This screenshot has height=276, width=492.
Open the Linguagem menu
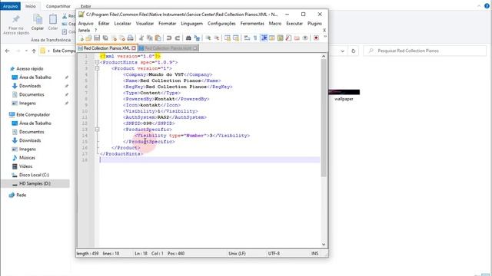[x=191, y=24]
